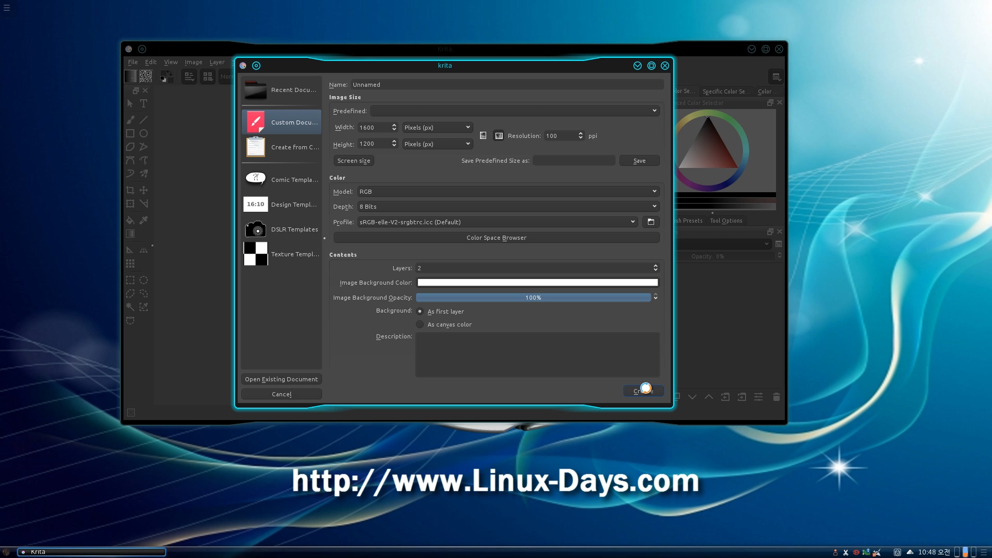Select the Perspective Grid tool
The width and height of the screenshot is (992, 558).
[144, 250]
